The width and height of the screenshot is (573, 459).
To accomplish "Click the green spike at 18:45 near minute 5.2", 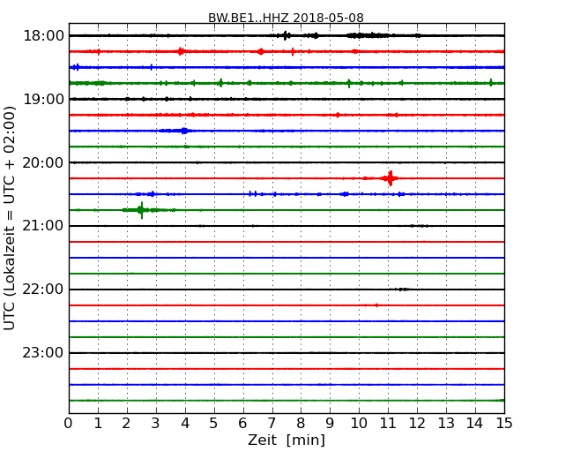I will 220,83.
